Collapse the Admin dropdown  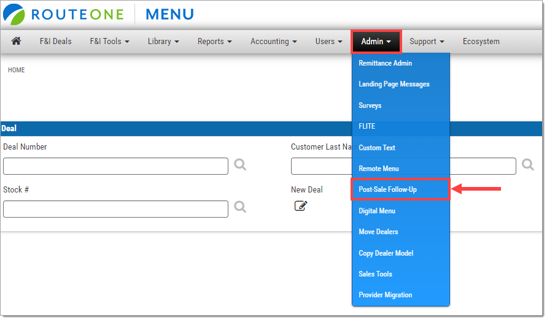376,42
